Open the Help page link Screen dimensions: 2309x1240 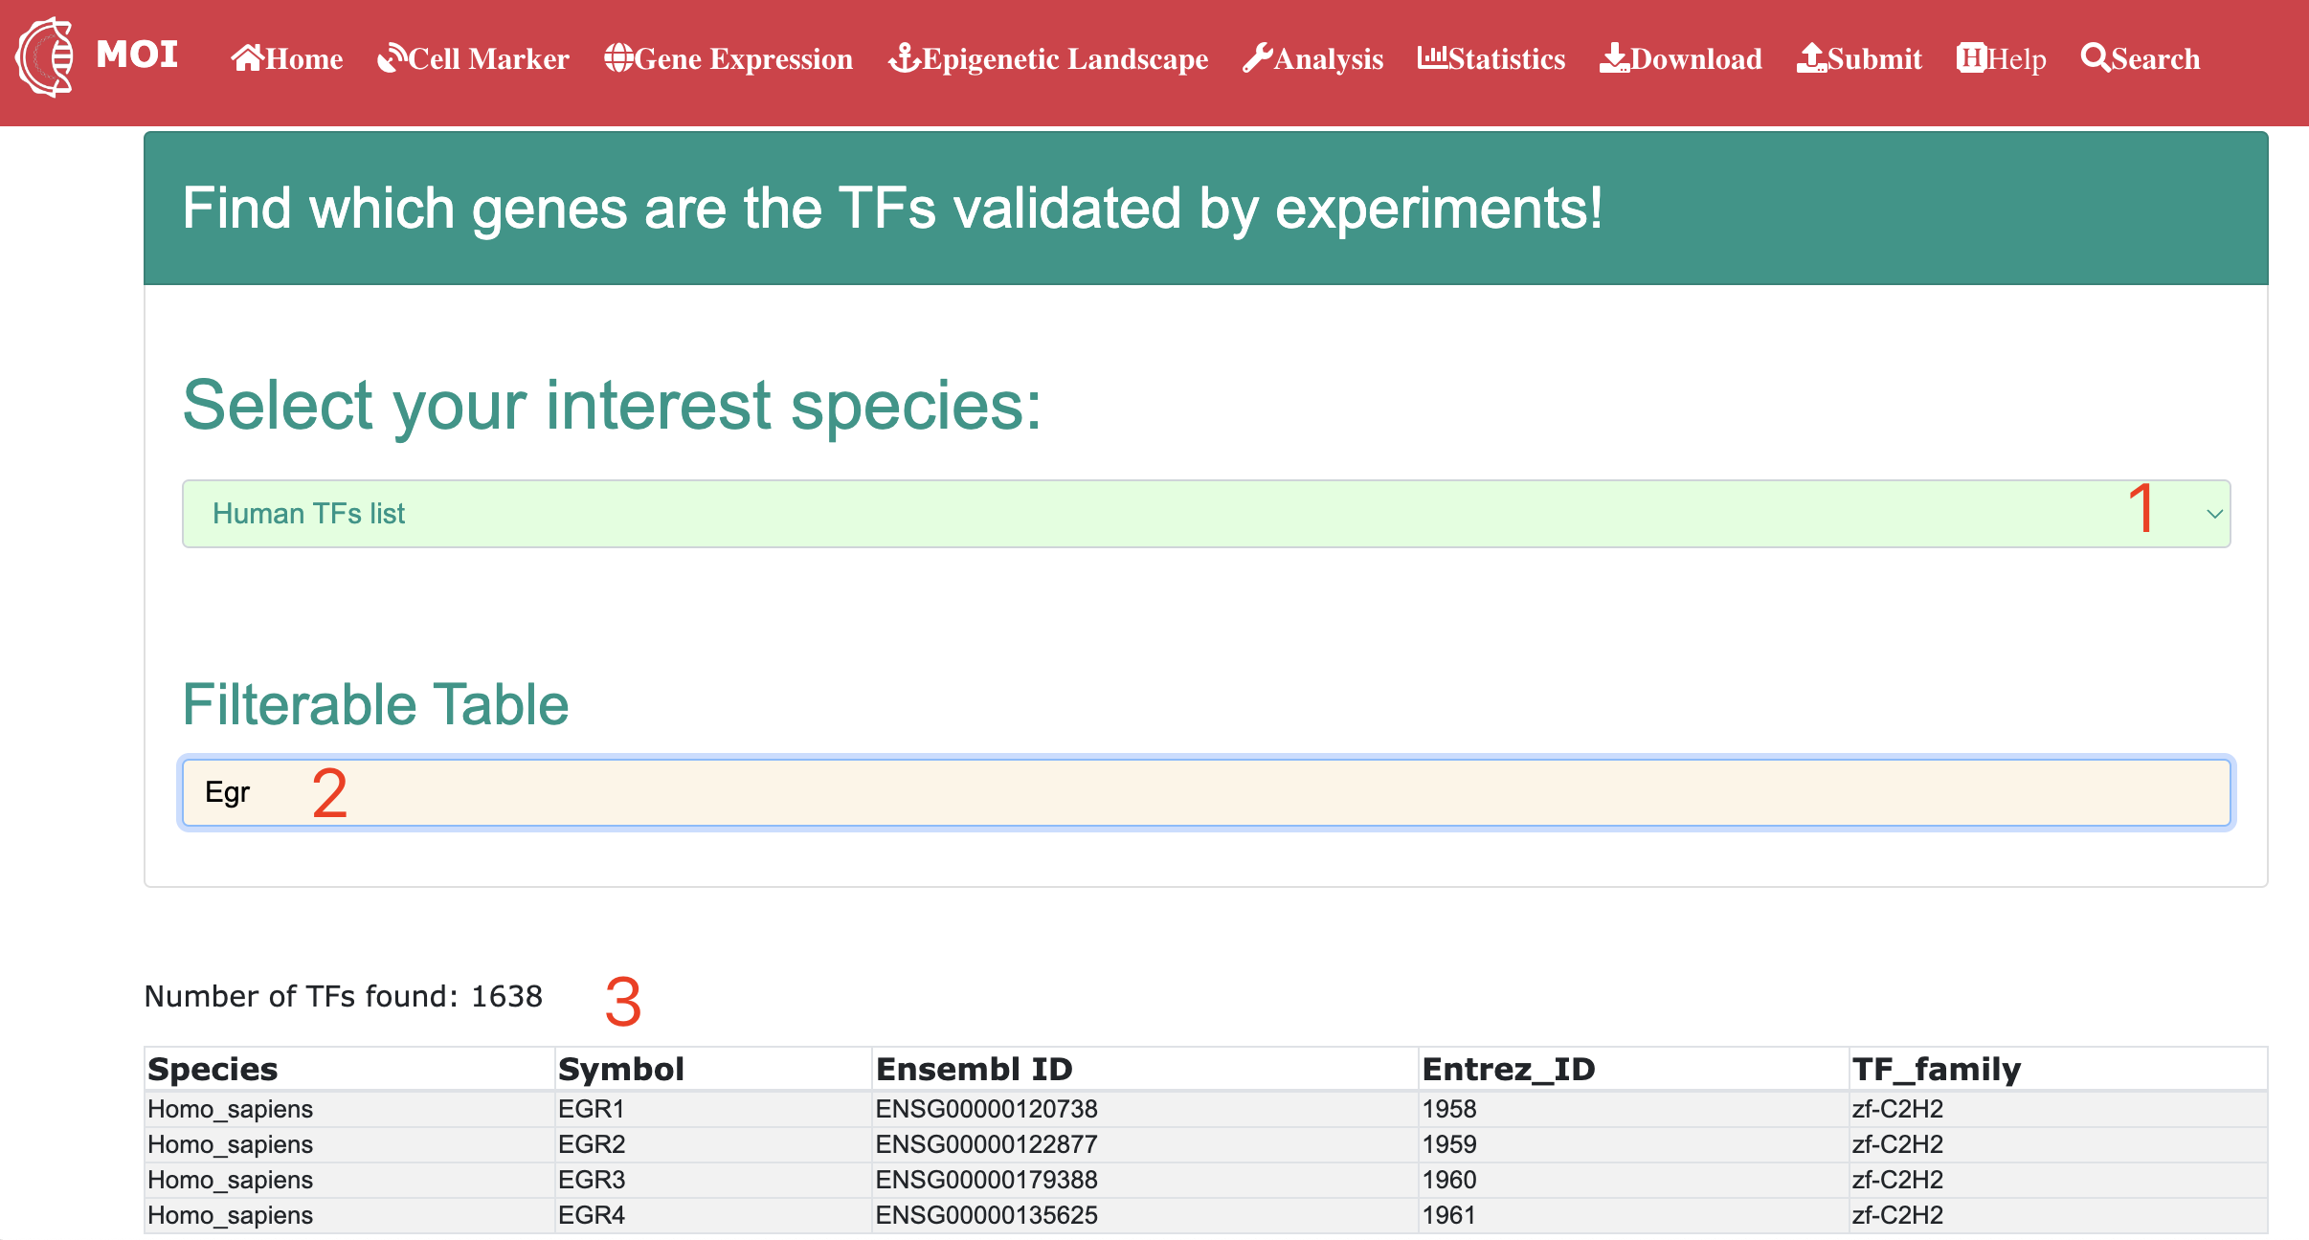tap(2002, 58)
